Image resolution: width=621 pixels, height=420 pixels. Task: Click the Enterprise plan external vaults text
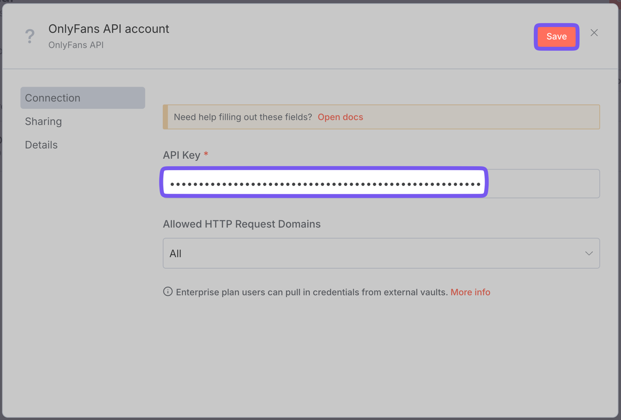pyautogui.click(x=311, y=292)
